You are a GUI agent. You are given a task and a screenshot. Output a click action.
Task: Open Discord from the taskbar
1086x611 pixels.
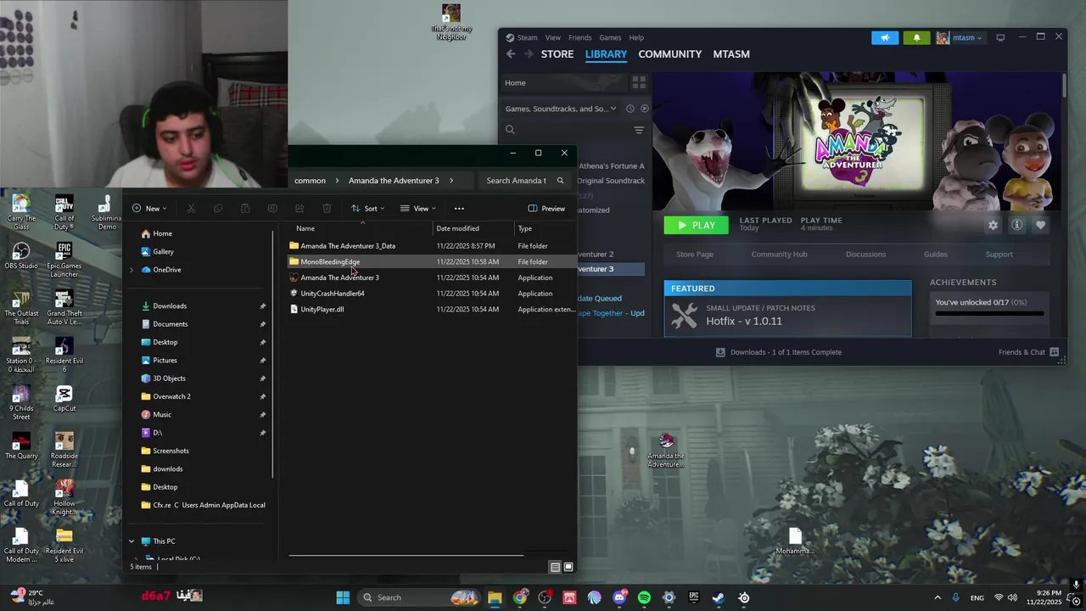619,597
